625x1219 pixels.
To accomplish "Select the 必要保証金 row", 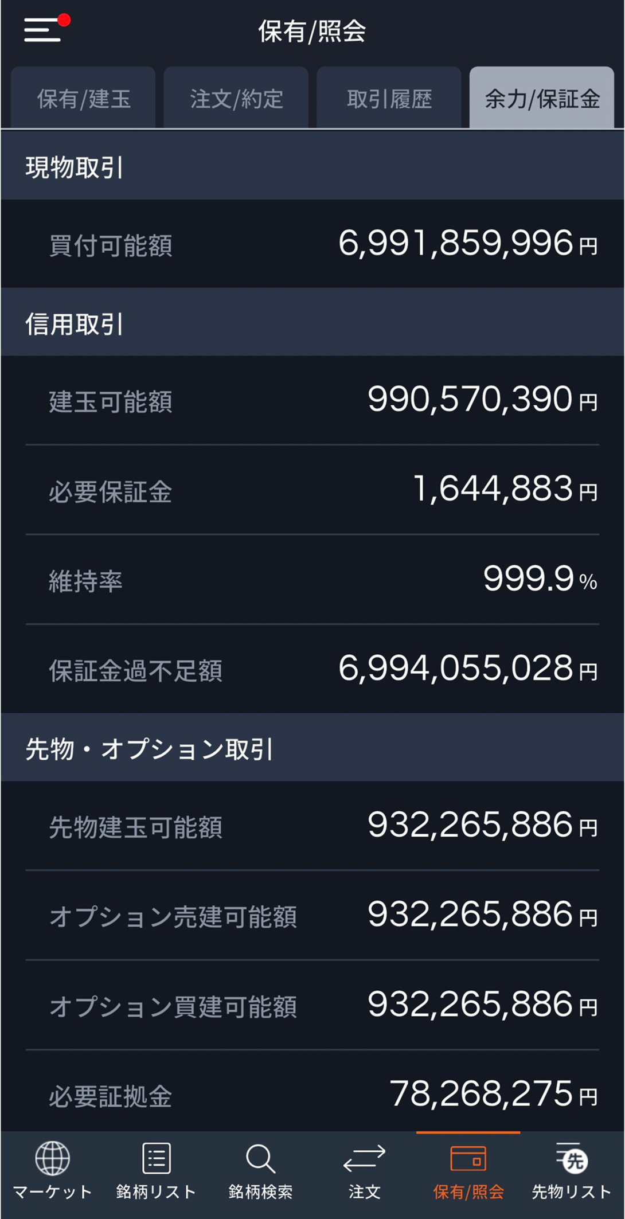I will pos(312,490).
